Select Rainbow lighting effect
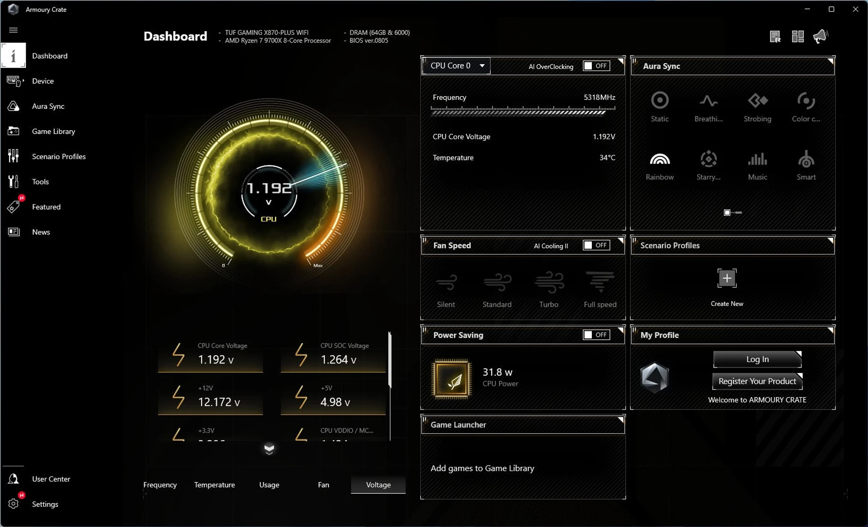 coord(660,165)
